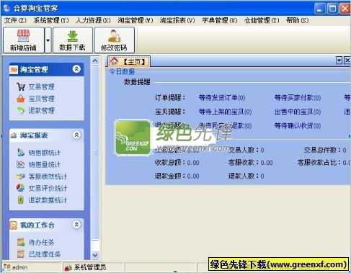Screen dimensions: 351x273
Task: Click the 数据下载 green download icon
Action: (72, 40)
